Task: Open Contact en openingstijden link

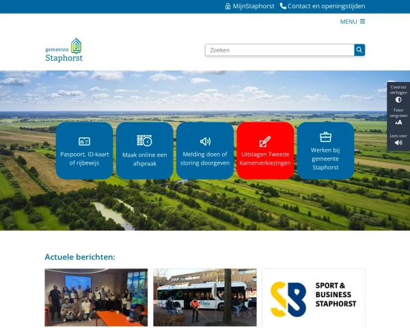Action: point(323,6)
